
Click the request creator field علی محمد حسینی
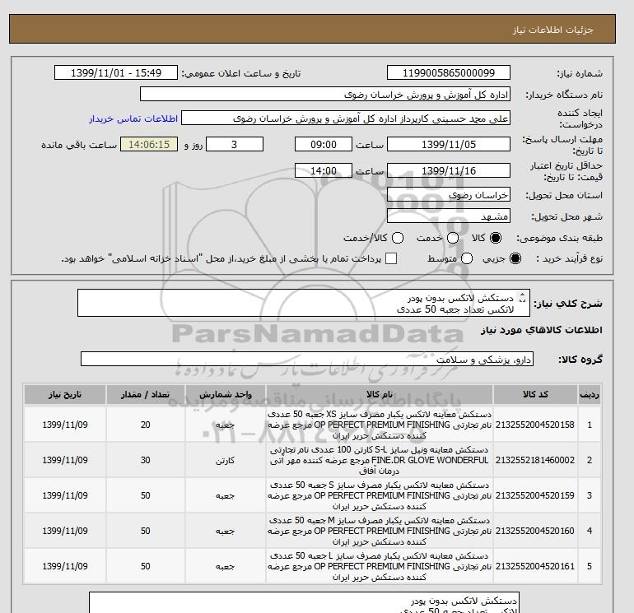(346, 118)
